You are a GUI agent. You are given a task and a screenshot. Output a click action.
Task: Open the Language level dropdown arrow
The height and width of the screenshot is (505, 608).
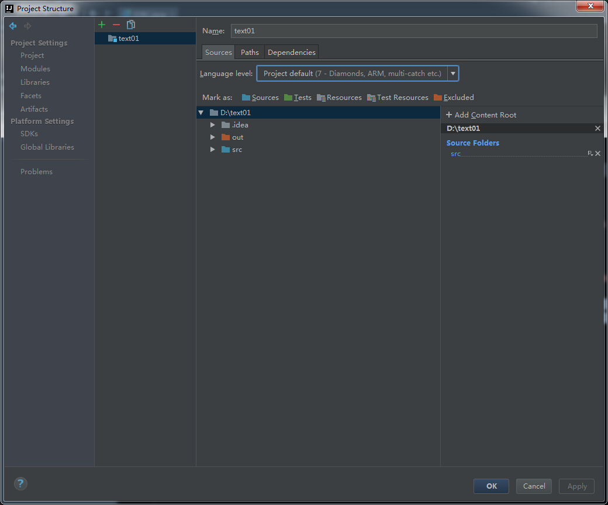click(453, 74)
